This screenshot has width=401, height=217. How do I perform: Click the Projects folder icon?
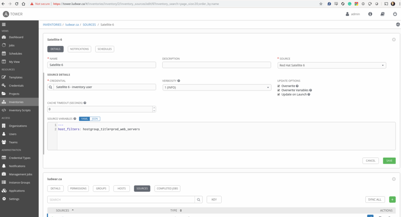(4, 94)
